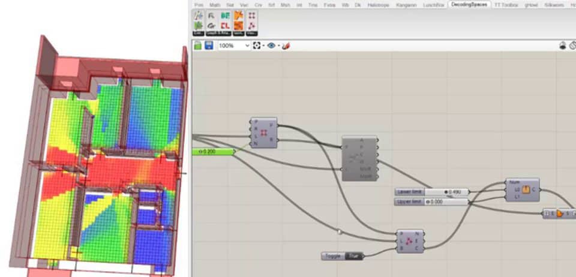This screenshot has width=576, height=277.
Task: Open the Math component tab
Action: coord(215,5)
